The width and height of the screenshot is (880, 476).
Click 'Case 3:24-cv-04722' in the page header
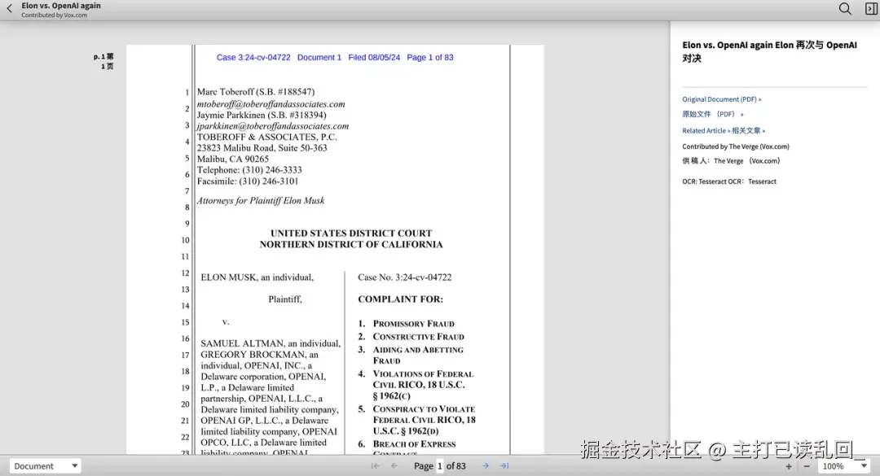click(253, 57)
